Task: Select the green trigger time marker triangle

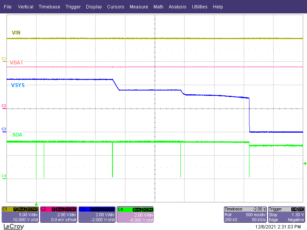Action: pyautogui.click(x=36, y=203)
